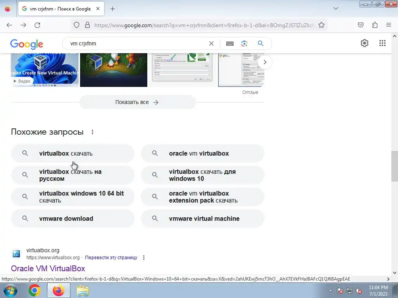Image resolution: width=398 pixels, height=298 pixels.
Task: Search 'vmware virtual machine' suggestion
Action: pos(202,218)
